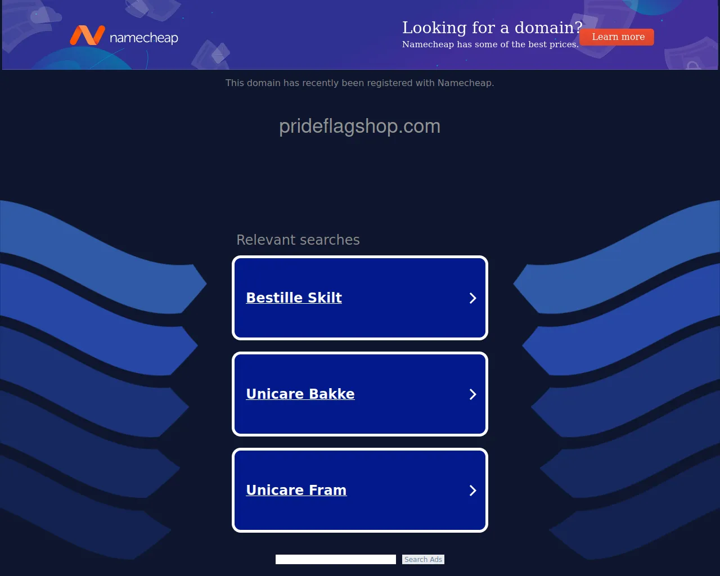This screenshot has height=576, width=720.
Task: Click the Learn more button
Action: pos(618,37)
